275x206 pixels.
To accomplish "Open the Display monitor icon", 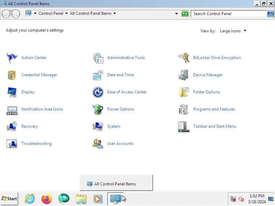I will pyautogui.click(x=12, y=92).
